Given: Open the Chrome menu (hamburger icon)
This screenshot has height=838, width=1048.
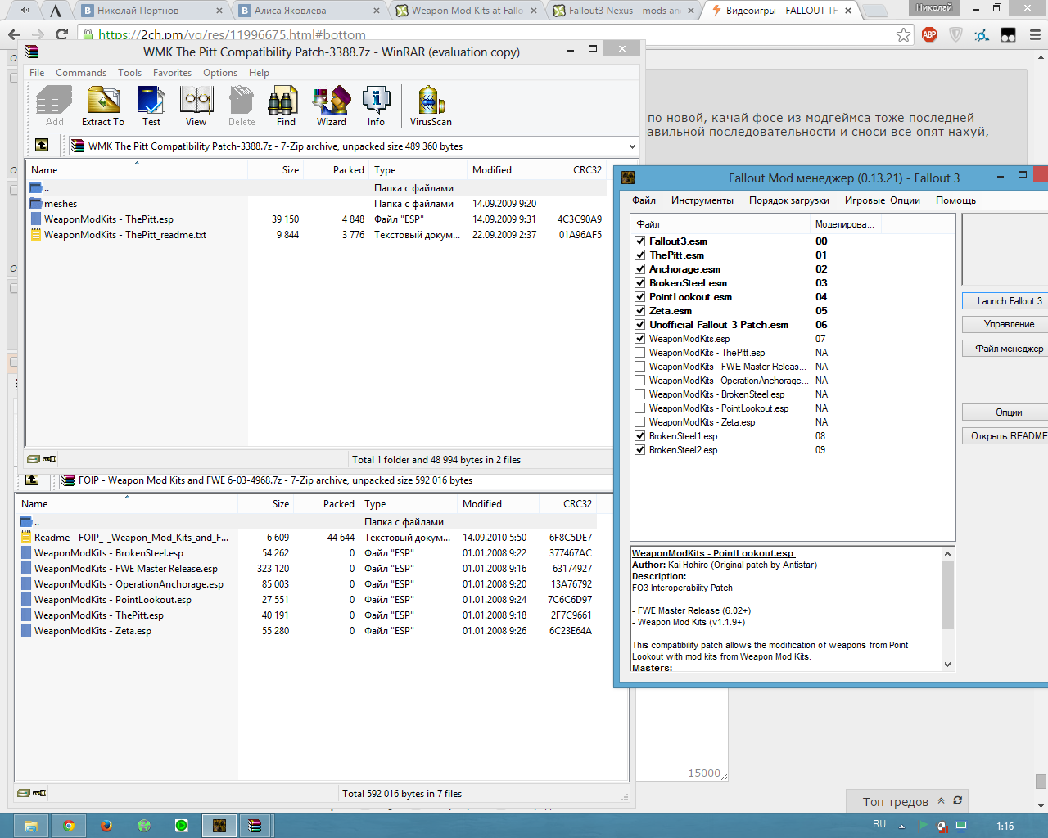Looking at the screenshot, I should pyautogui.click(x=1035, y=34).
